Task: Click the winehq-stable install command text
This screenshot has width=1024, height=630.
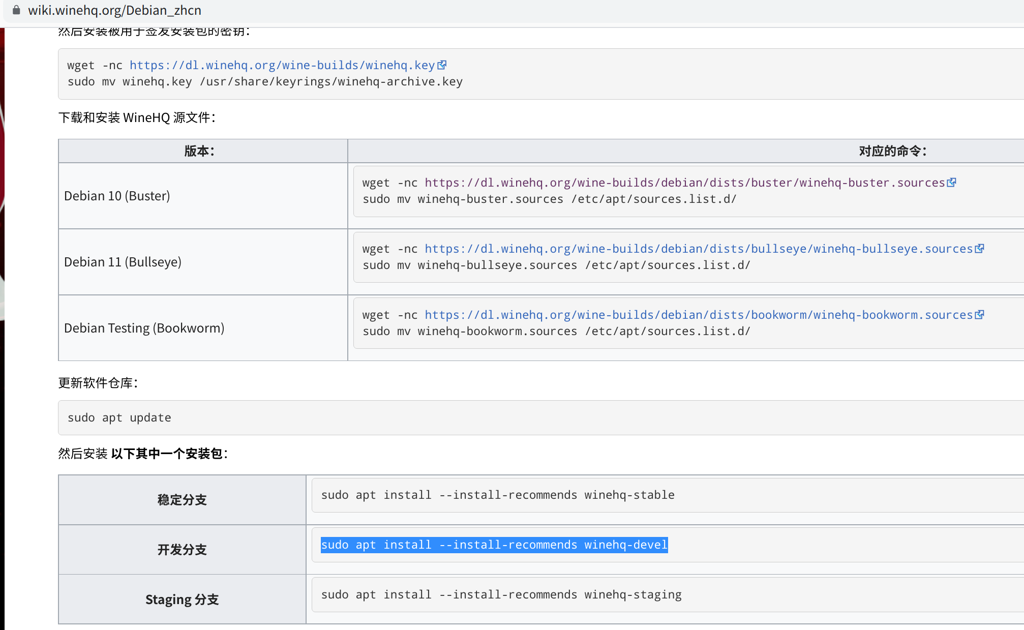Action: click(x=497, y=495)
